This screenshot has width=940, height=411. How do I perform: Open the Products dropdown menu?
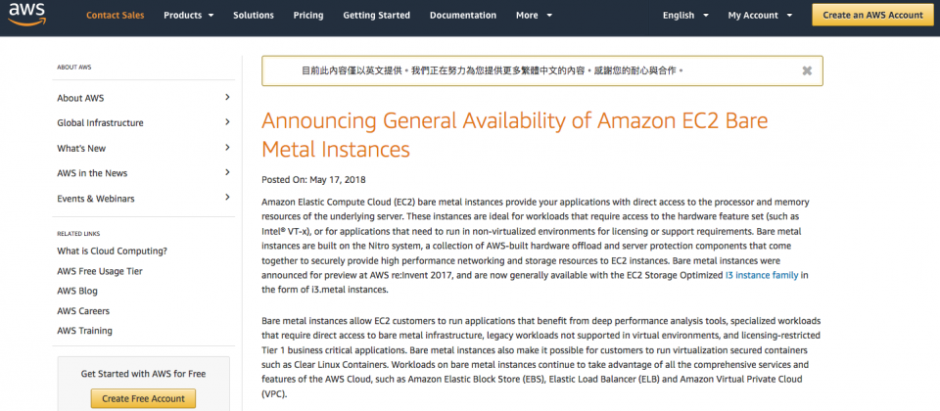pos(189,16)
